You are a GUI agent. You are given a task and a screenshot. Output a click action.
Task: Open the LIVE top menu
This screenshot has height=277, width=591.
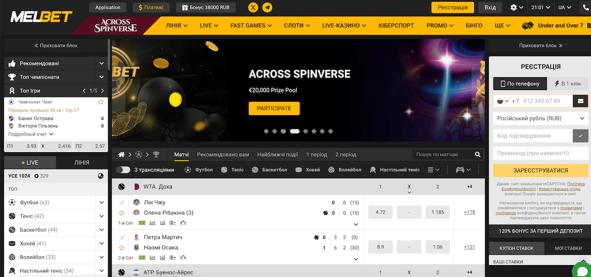coord(209,26)
